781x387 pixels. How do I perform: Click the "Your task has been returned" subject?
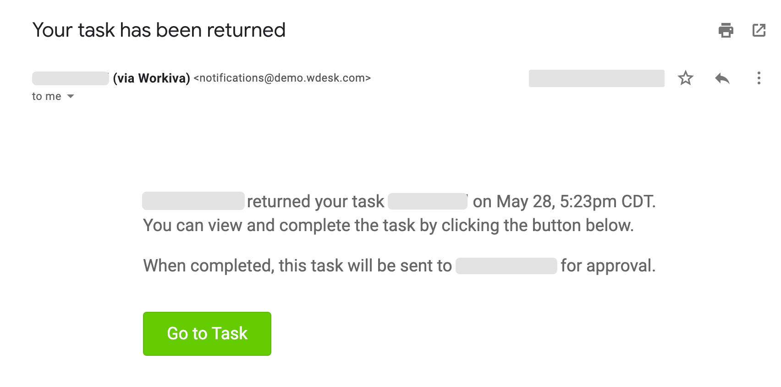[159, 30]
